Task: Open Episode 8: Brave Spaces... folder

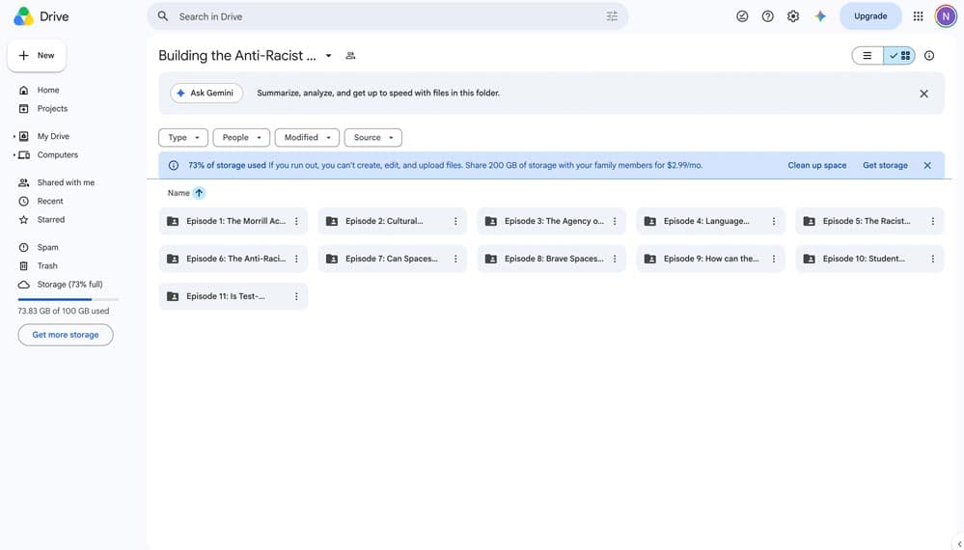Action: pos(551,259)
